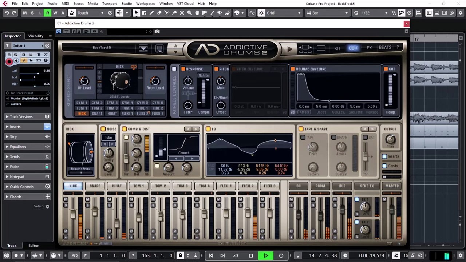Expand the Equalizers inspector section

tap(18, 147)
